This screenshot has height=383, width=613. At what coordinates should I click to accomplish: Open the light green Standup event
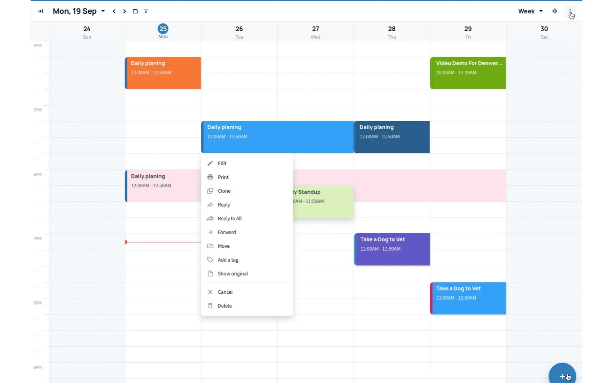323,202
